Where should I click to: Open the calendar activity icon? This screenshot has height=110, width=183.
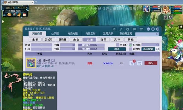tap(24, 15)
